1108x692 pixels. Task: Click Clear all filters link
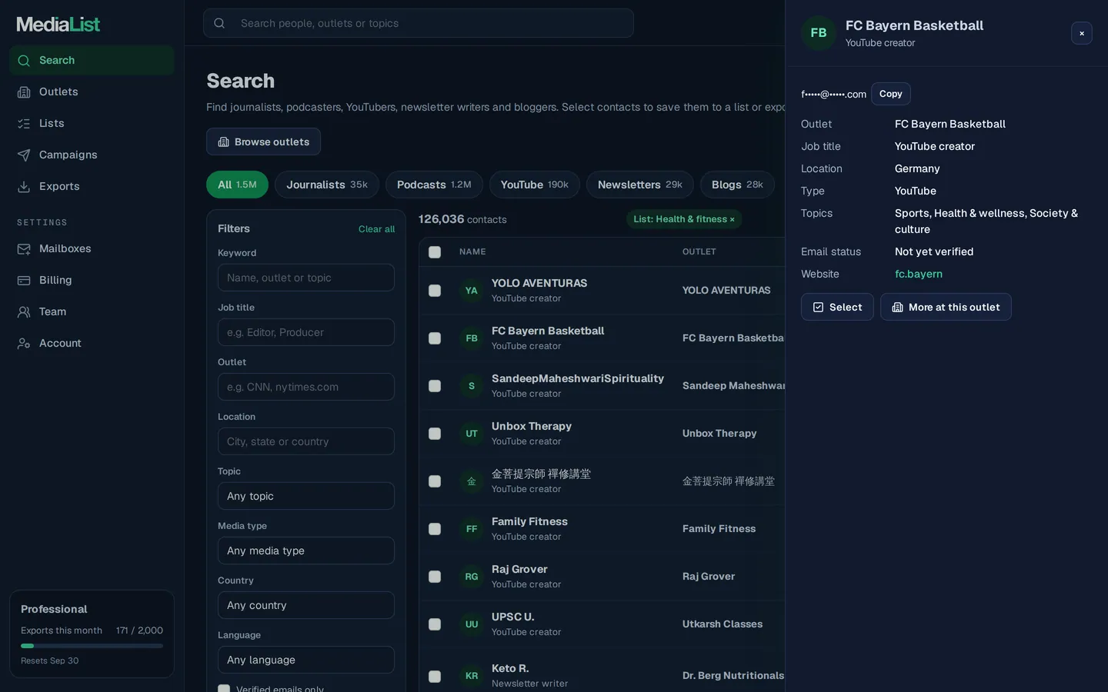point(376,229)
